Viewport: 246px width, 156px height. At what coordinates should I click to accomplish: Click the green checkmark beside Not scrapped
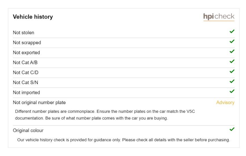[232, 41]
